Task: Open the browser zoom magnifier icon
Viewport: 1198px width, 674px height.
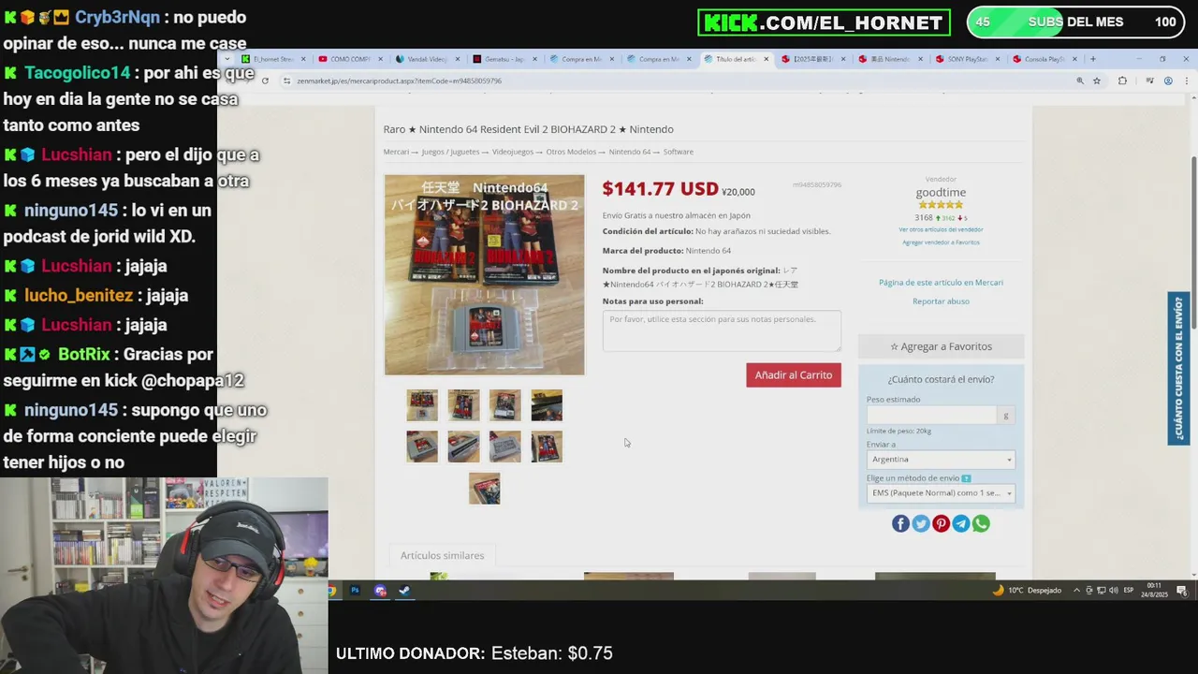Action: [1080, 81]
